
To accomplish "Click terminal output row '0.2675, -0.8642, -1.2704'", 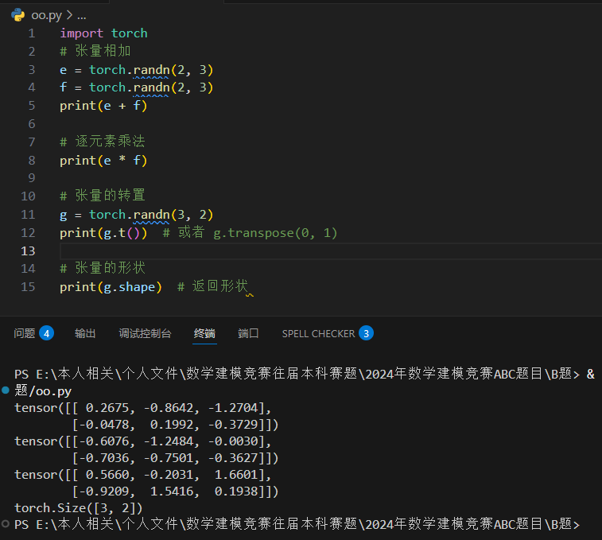I will coord(143,407).
